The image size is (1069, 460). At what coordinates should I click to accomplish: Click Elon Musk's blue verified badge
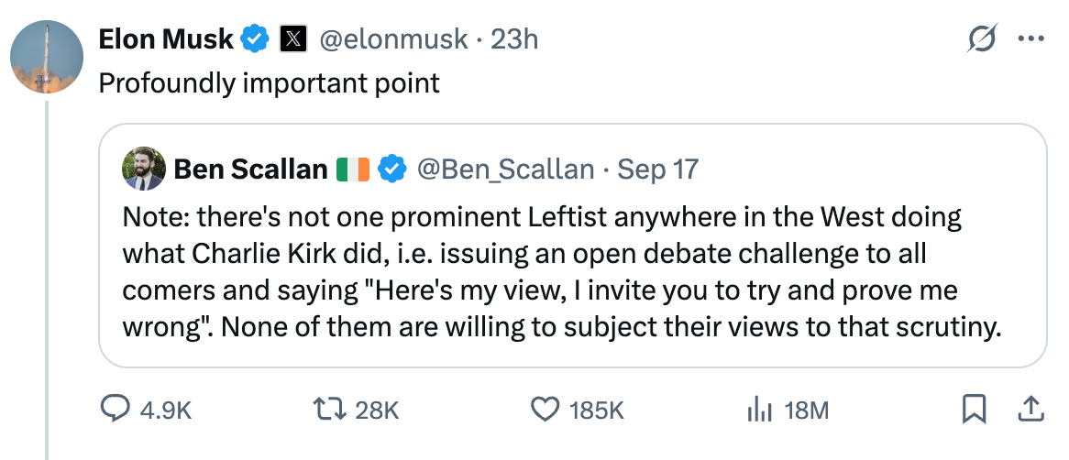254,39
